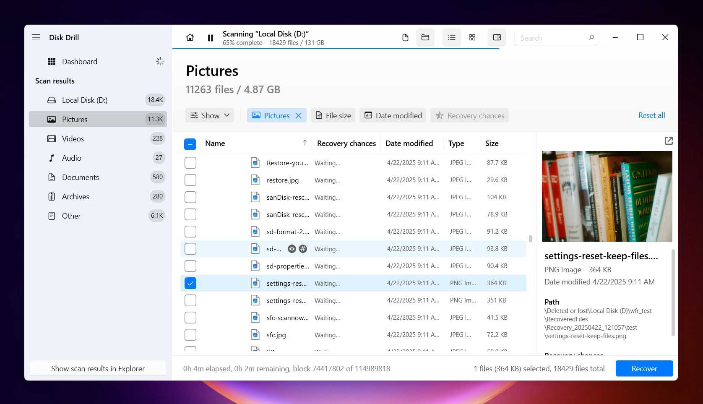This screenshot has width=703, height=404.
Task: Open the hamburger menu beside Disk Drill
Action: tap(36, 37)
